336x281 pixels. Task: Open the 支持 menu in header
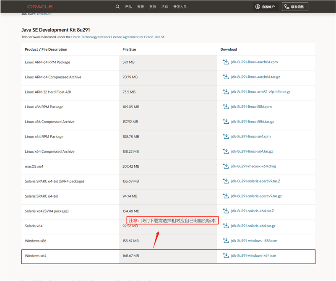pos(153,7)
